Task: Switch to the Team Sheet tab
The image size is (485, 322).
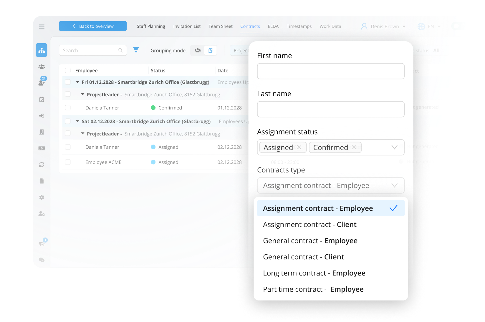Action: (220, 26)
